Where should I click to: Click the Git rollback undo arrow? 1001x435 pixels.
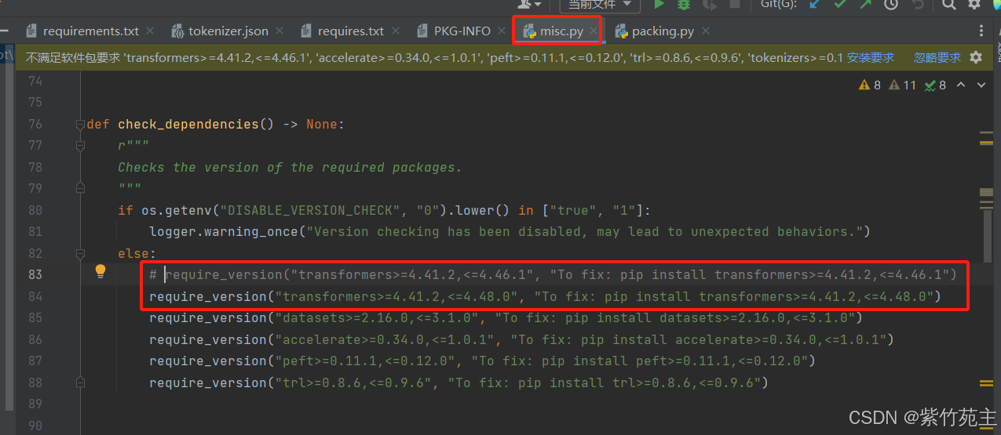click(x=916, y=4)
